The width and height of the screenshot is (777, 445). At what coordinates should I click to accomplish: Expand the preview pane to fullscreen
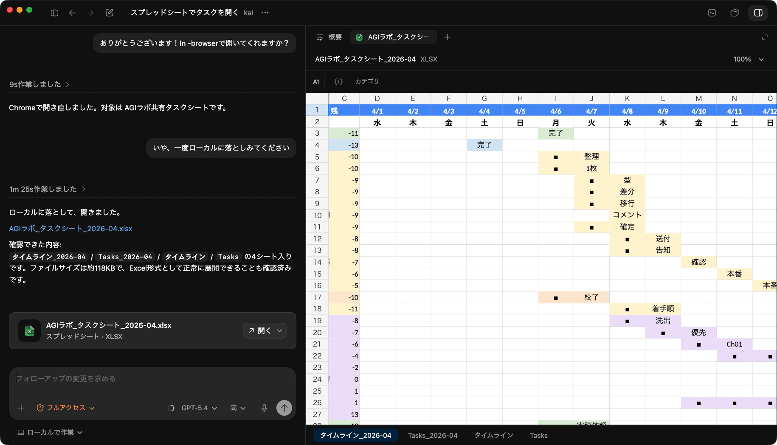pyautogui.click(x=765, y=37)
